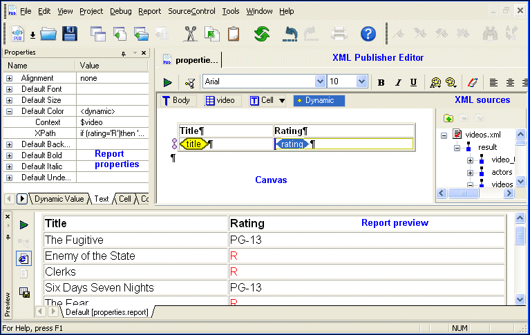Click the Save floppy disk icon
The width and height of the screenshot is (530, 335).
pyautogui.click(x=69, y=34)
